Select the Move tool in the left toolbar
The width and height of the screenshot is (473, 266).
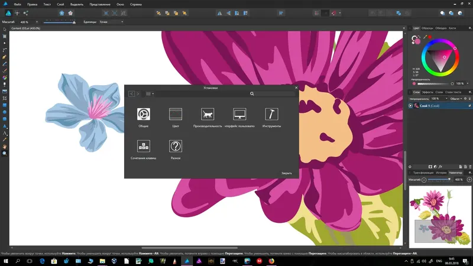(x=5, y=30)
